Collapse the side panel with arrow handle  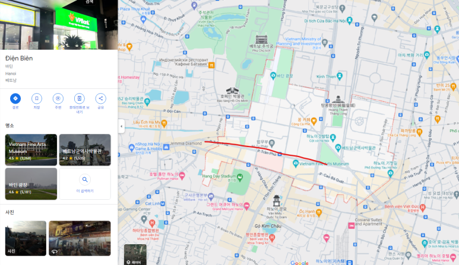pyautogui.click(x=121, y=126)
